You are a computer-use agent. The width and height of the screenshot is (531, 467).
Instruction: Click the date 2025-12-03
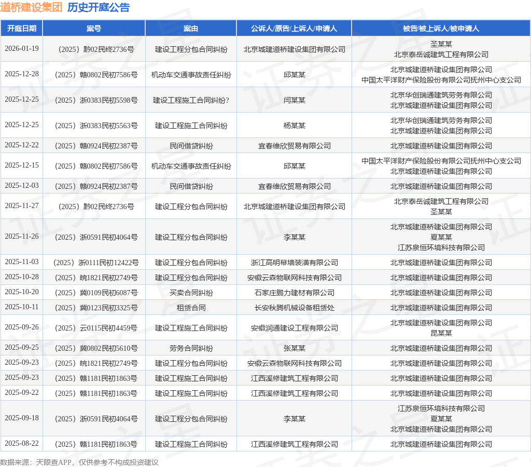point(22,185)
